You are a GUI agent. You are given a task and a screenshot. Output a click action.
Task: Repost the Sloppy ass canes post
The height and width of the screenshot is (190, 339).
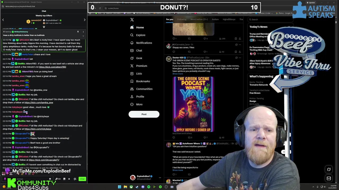pyautogui.click(x=189, y=52)
